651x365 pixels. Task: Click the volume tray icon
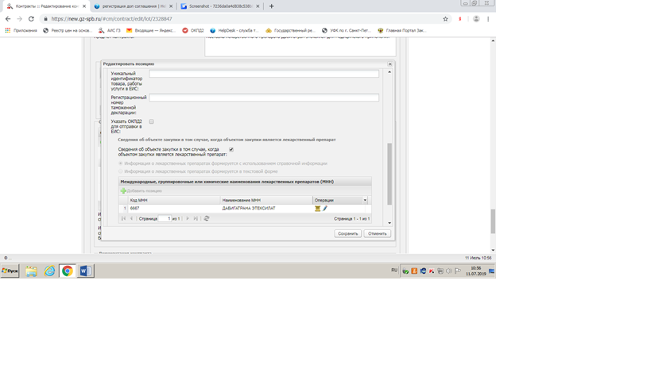(x=449, y=271)
